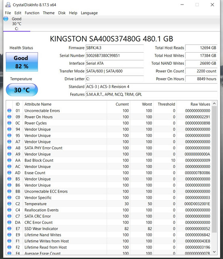The width and height of the screenshot is (223, 259).
Task: Click the status orb for row ID A9
Action: (9, 154)
